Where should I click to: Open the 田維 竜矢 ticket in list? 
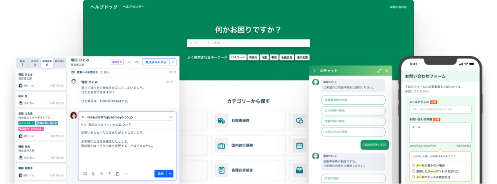(41, 152)
